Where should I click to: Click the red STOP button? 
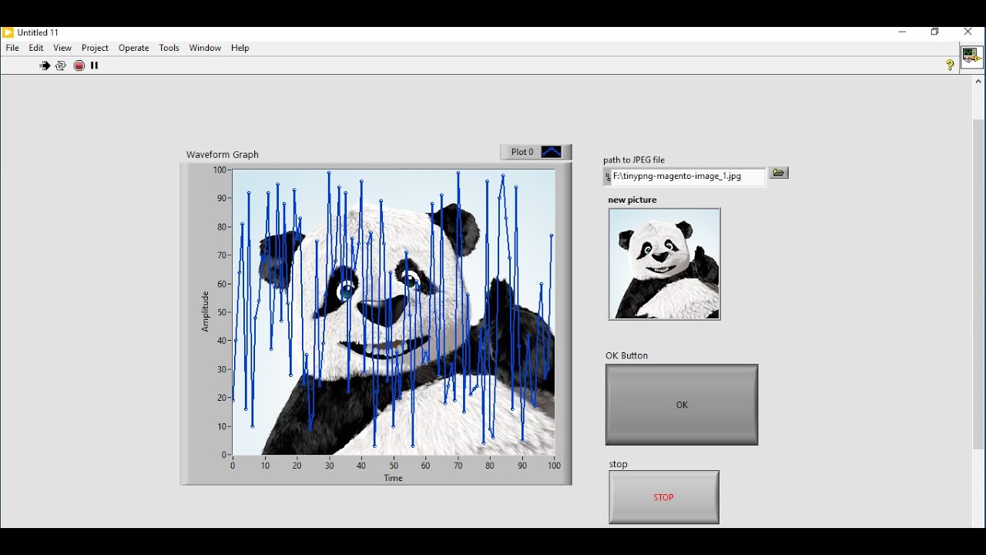[664, 497]
